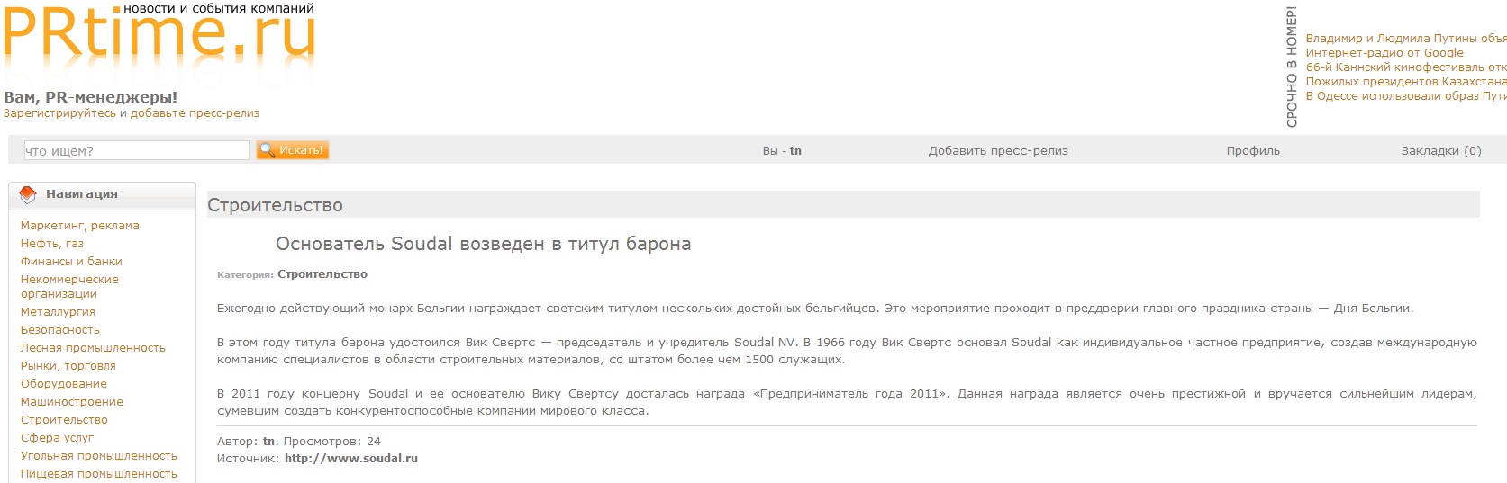Select 'Нефть, газ' navigation category
Screen dimensions: 1507x483
click(52, 243)
